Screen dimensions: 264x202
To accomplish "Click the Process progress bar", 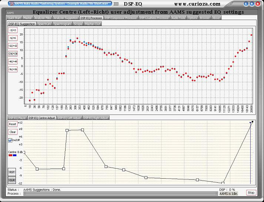I will pyautogui.click(x=121, y=194).
